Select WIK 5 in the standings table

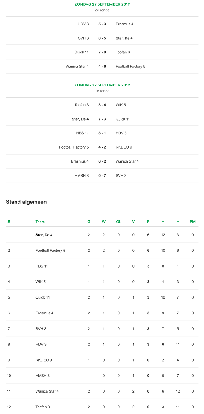pos(41,282)
